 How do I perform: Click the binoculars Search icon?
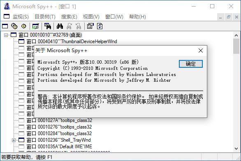(60, 26)
